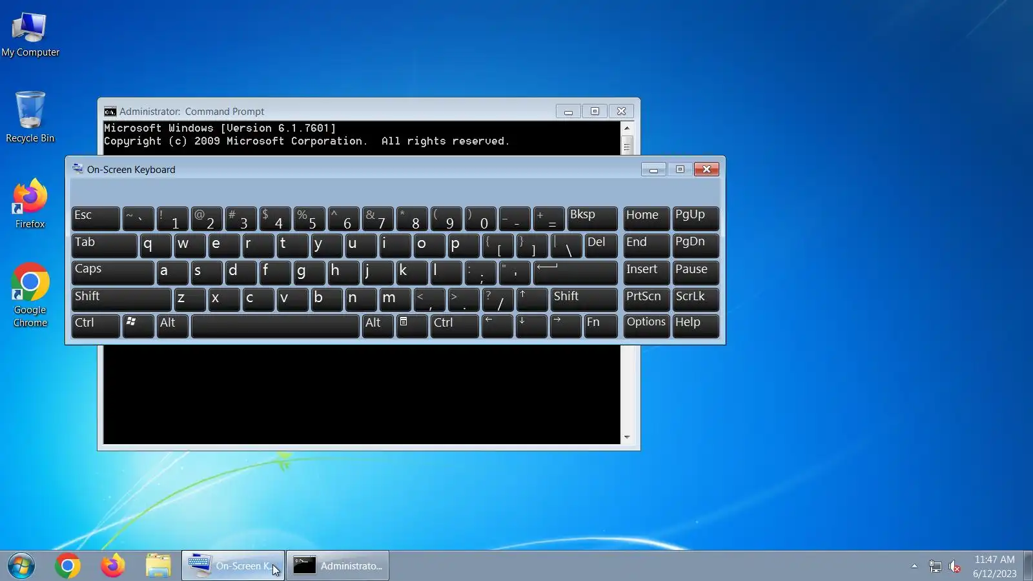Screen dimensions: 1033x581
Task: Open the Windows Start menu orb
Action: [21, 566]
